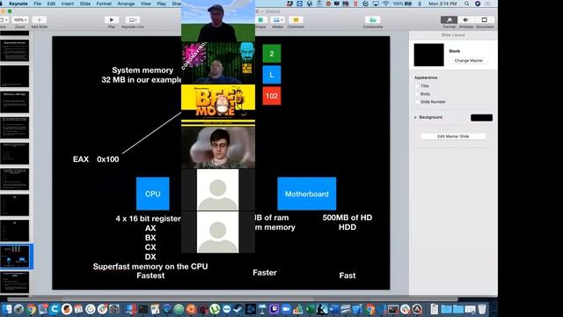Click the AirPlay display icon in menu bar
This screenshot has height=317, width=563.
click(376, 4)
